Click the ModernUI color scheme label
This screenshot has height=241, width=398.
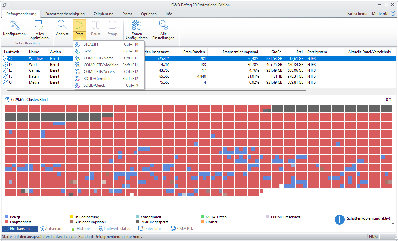coord(380,14)
